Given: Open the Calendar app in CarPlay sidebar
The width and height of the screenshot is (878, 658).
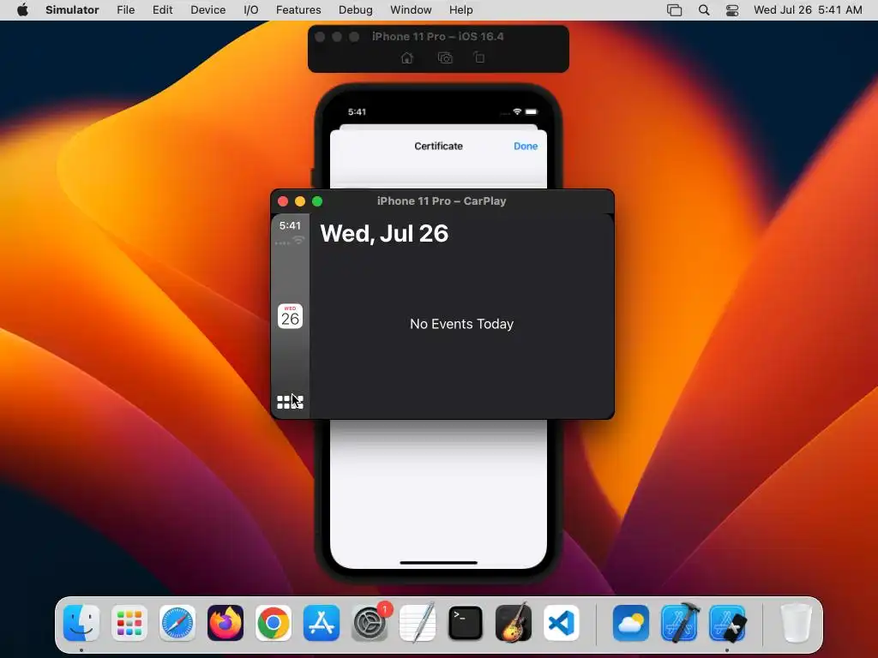Looking at the screenshot, I should pyautogui.click(x=290, y=316).
